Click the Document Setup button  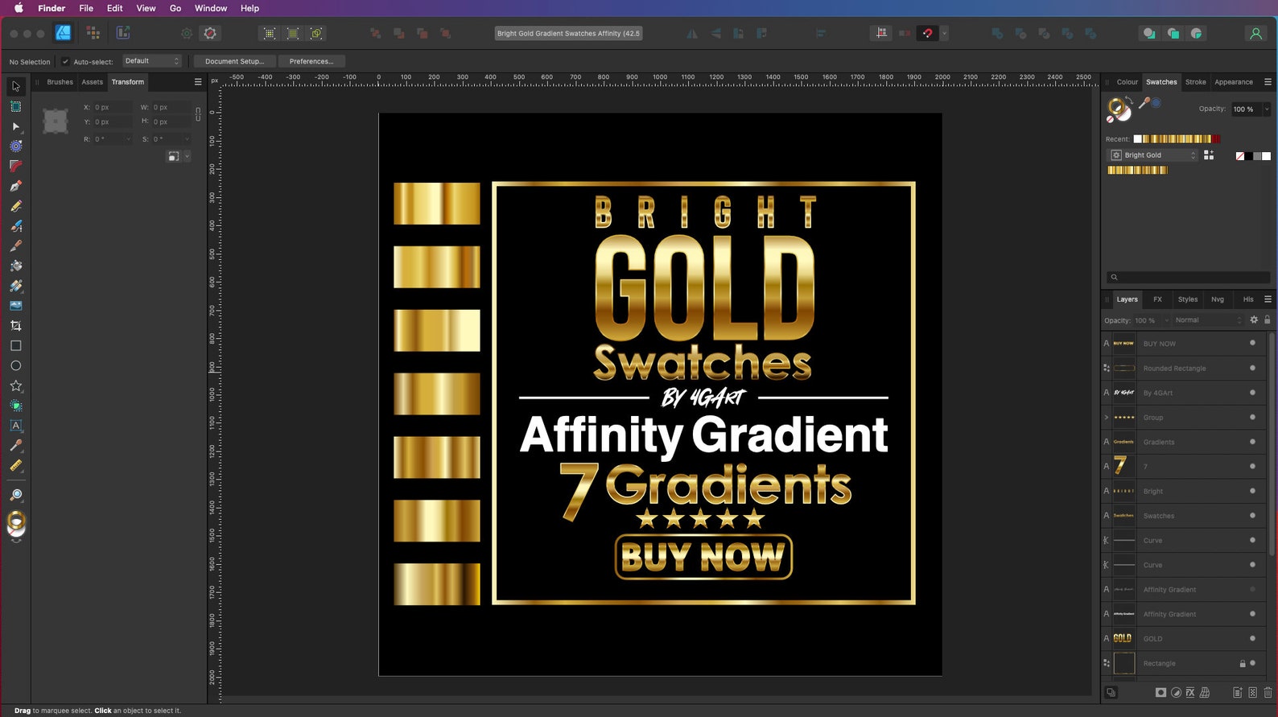click(x=234, y=61)
